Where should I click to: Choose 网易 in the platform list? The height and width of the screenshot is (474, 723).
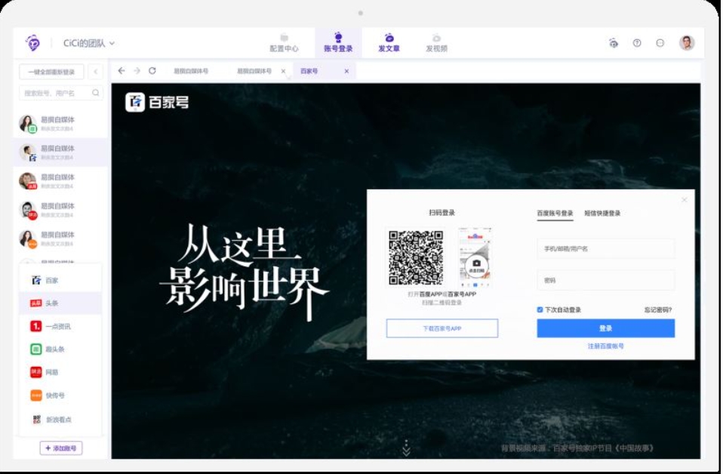coord(60,372)
